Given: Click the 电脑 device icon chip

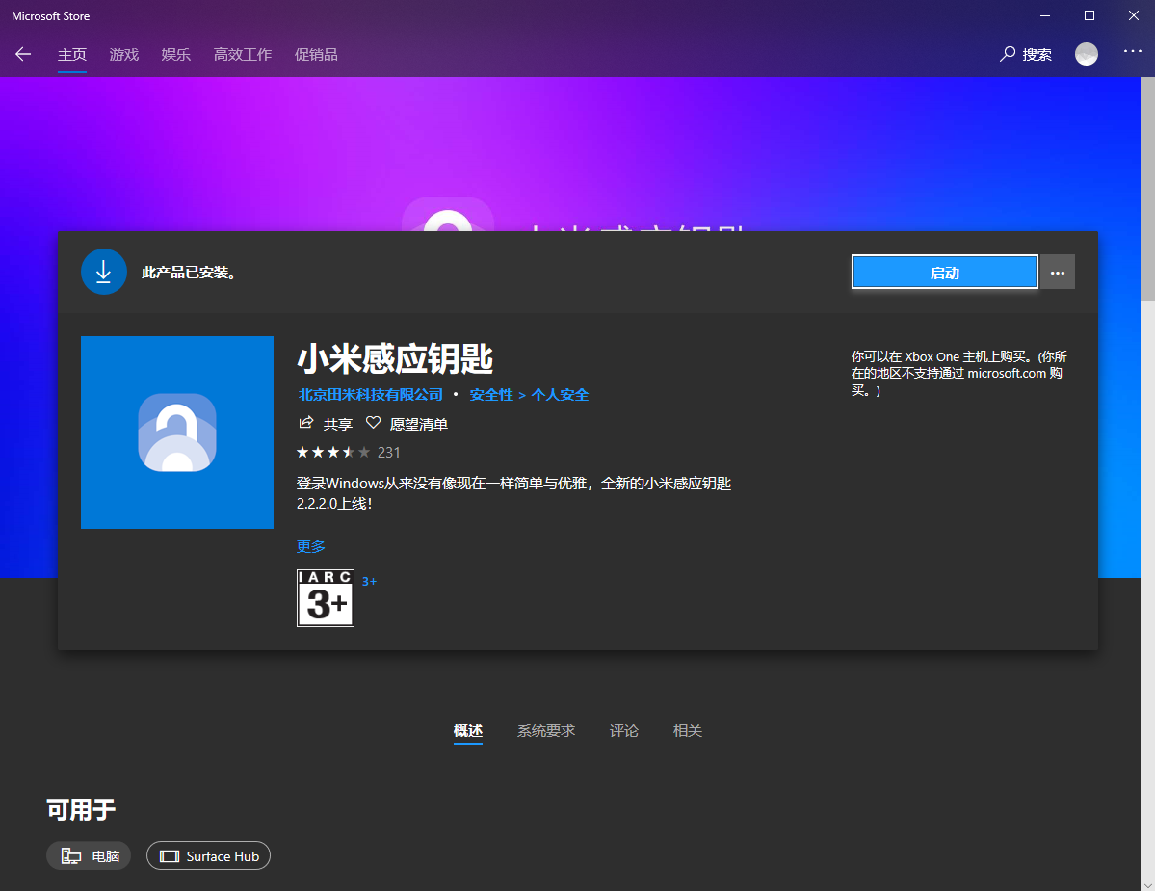Looking at the screenshot, I should point(89,855).
